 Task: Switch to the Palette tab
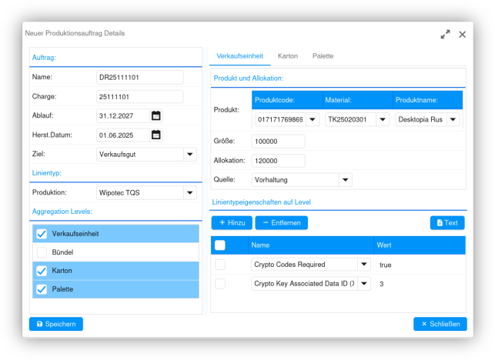pyautogui.click(x=323, y=56)
